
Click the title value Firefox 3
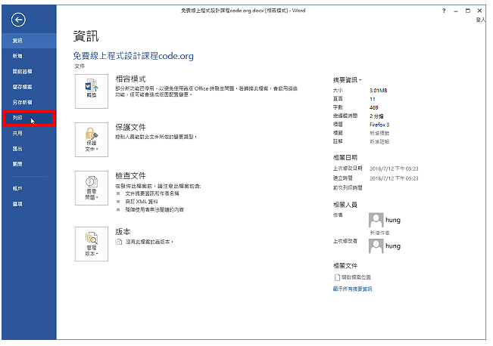pyautogui.click(x=379, y=125)
